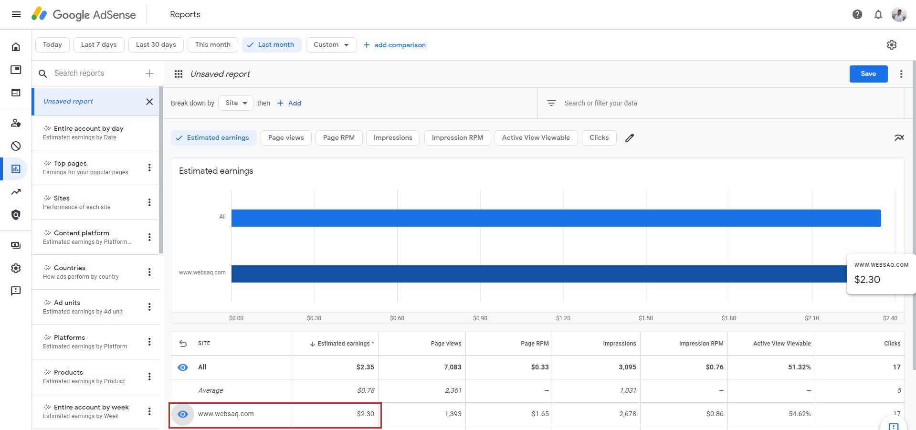Click the filter lines icon
The width and height of the screenshot is (916, 430).
pos(551,103)
